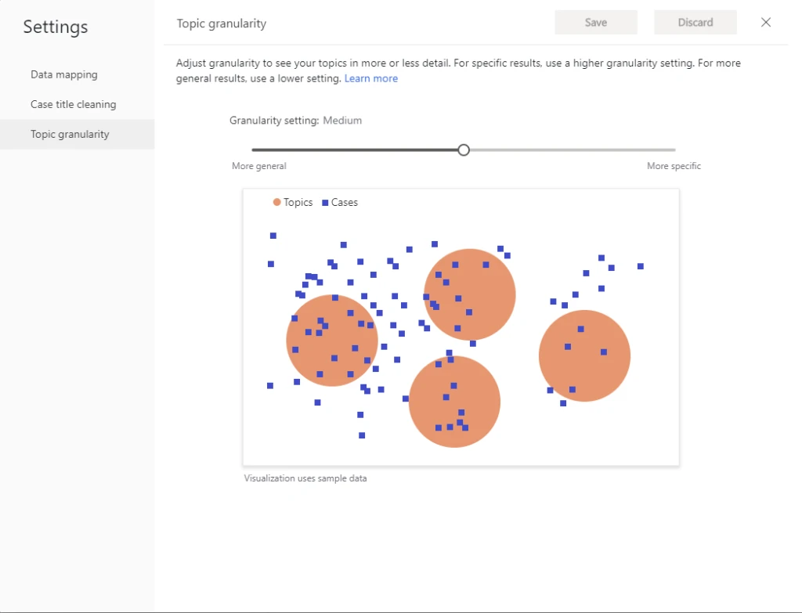Save the granularity changes
The image size is (802, 613).
point(595,22)
